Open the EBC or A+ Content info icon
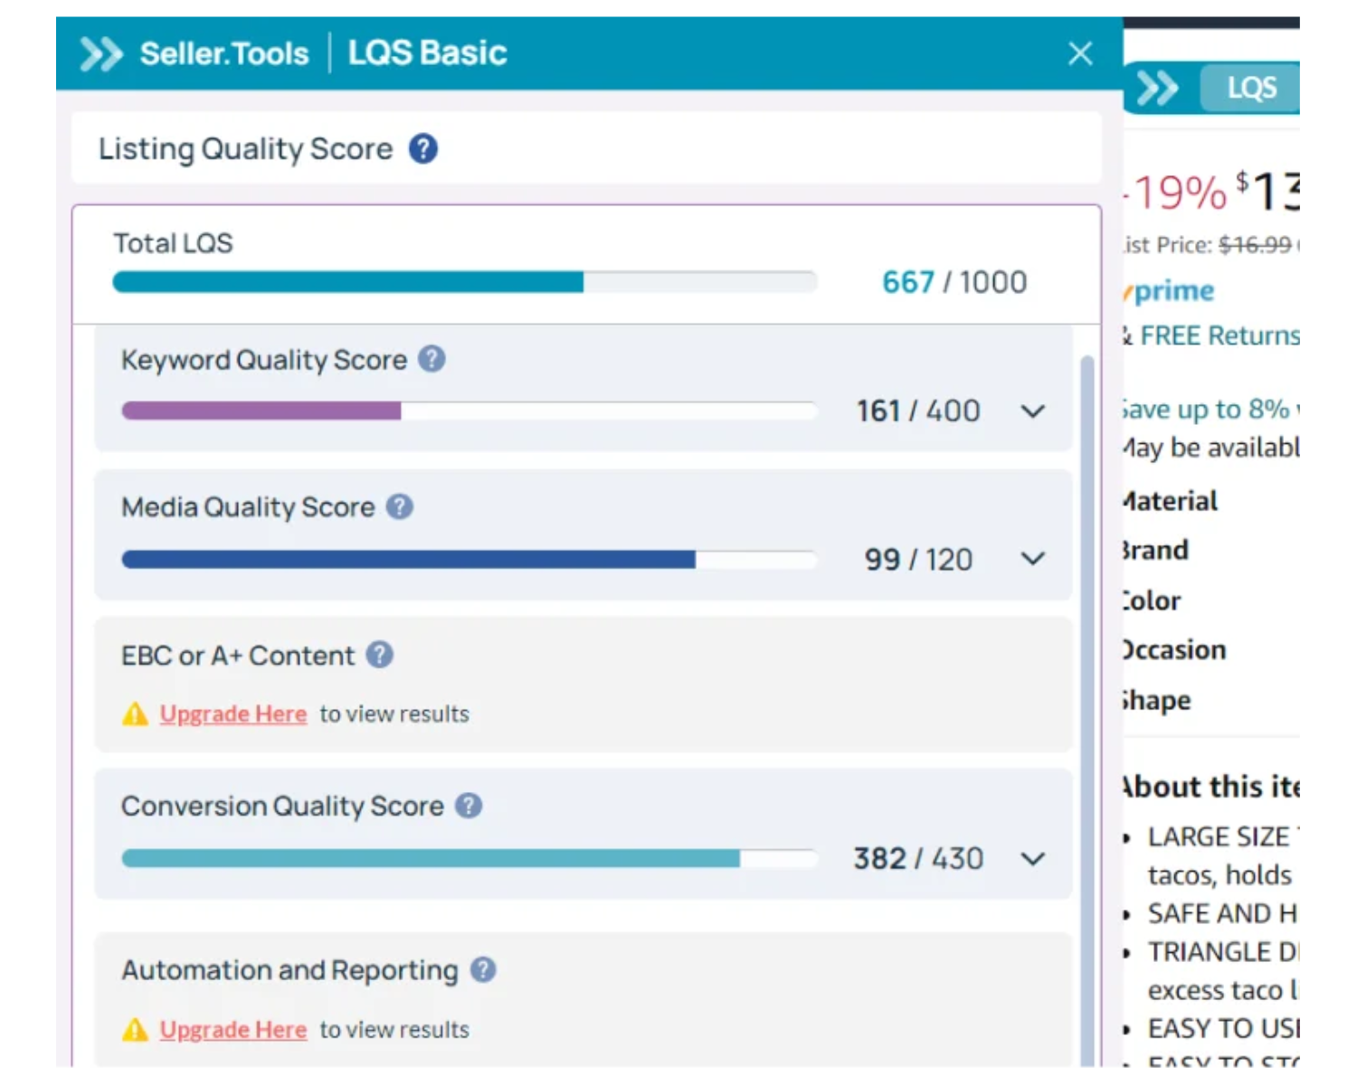Image resolution: width=1357 pixels, height=1085 pixels. pos(379,655)
